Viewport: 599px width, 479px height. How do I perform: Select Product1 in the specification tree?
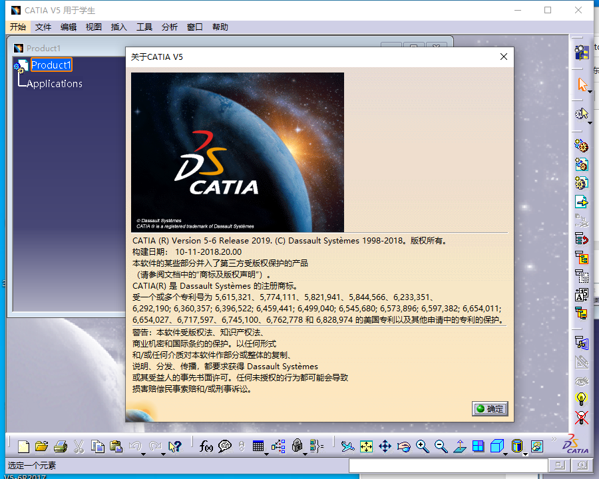pos(51,65)
